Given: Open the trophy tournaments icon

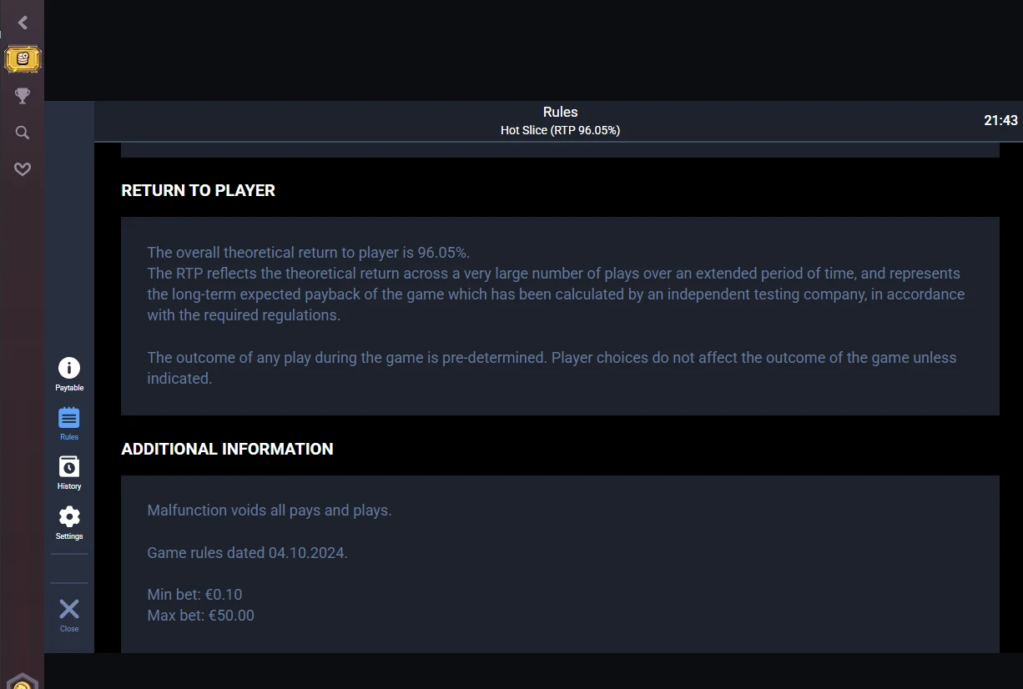Looking at the screenshot, I should (23, 96).
